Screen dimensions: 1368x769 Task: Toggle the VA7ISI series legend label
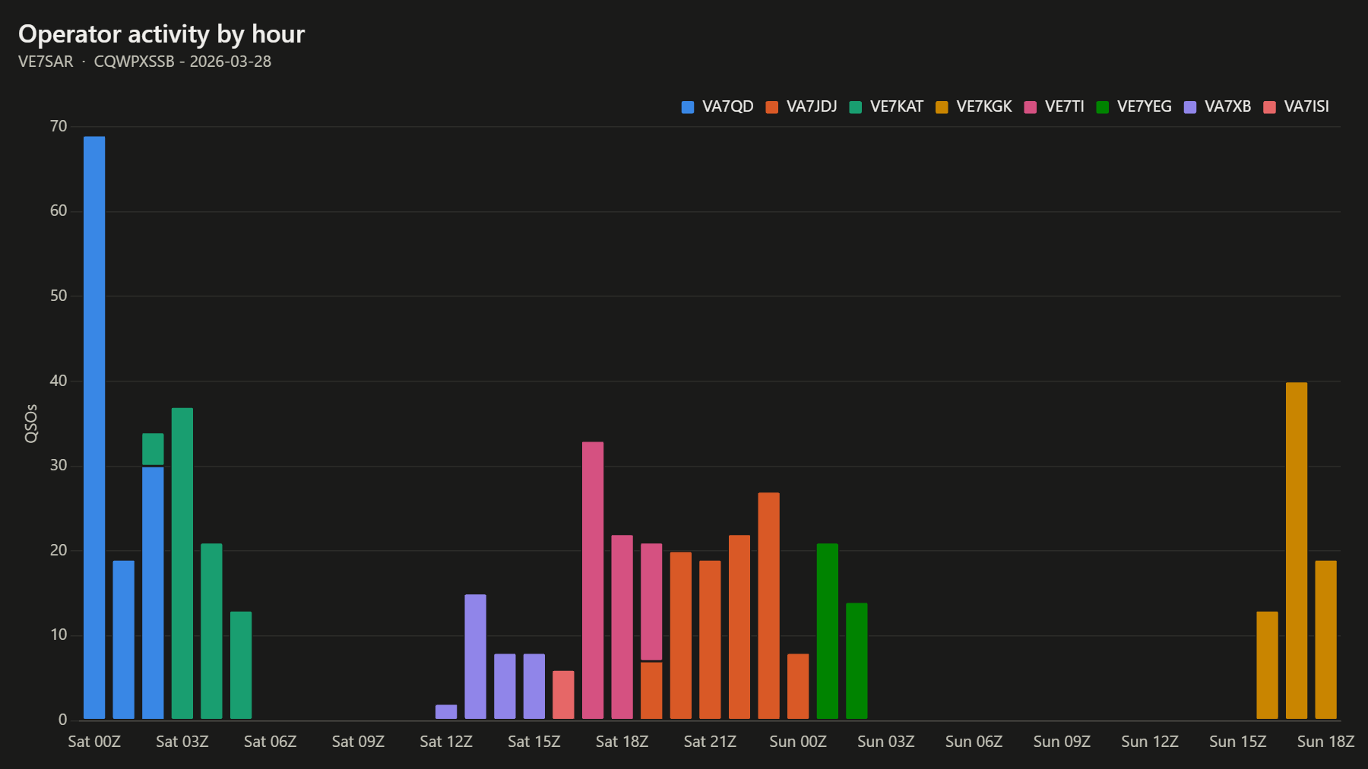pos(1306,107)
